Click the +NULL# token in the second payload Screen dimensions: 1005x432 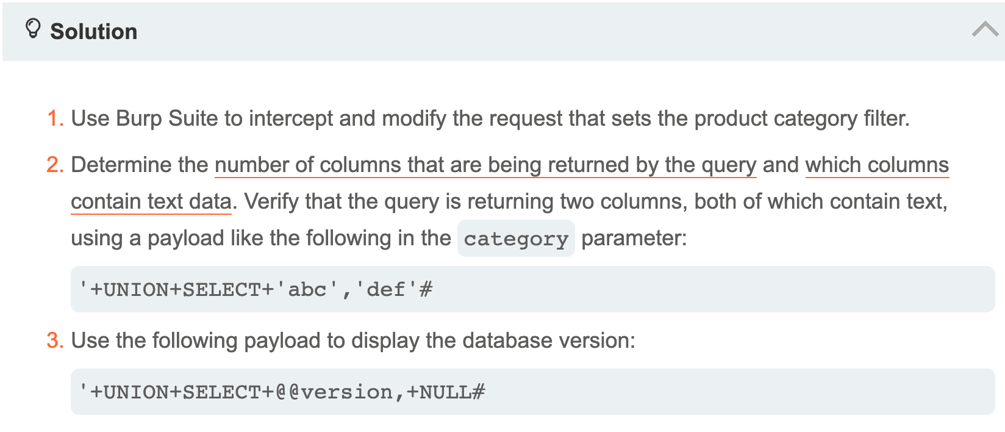pyautogui.click(x=446, y=392)
